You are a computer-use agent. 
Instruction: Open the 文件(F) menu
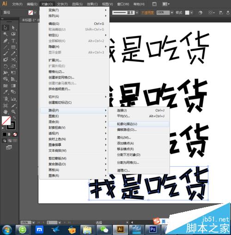click(x=17, y=4)
